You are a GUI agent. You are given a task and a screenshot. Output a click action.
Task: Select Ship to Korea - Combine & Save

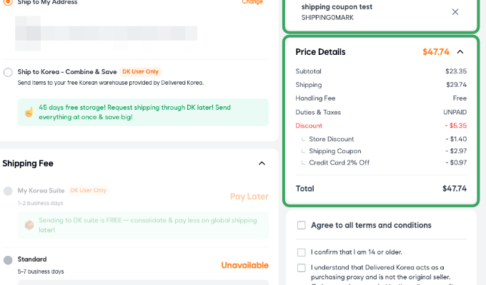pyautogui.click(x=8, y=72)
